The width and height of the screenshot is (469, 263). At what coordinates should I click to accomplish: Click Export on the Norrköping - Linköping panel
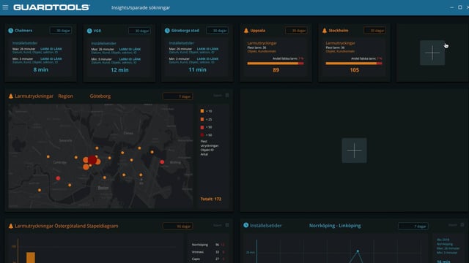(x=453, y=225)
